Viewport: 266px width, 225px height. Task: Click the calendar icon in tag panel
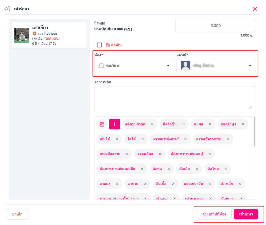tap(102, 124)
